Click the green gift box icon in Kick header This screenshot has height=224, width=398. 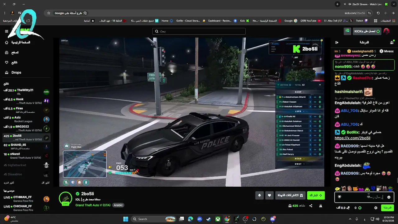click(347, 31)
